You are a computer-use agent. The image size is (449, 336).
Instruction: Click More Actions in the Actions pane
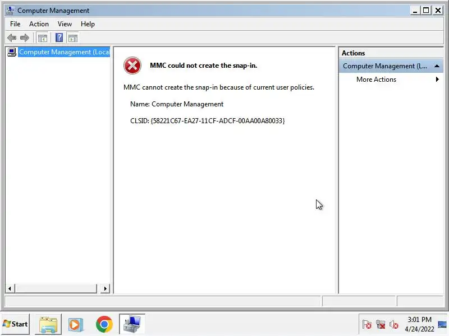[376, 80]
